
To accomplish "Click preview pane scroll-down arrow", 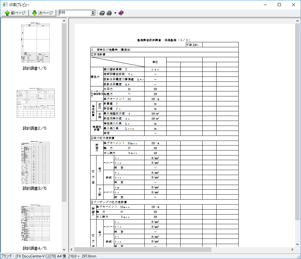I will [x=297, y=244].
